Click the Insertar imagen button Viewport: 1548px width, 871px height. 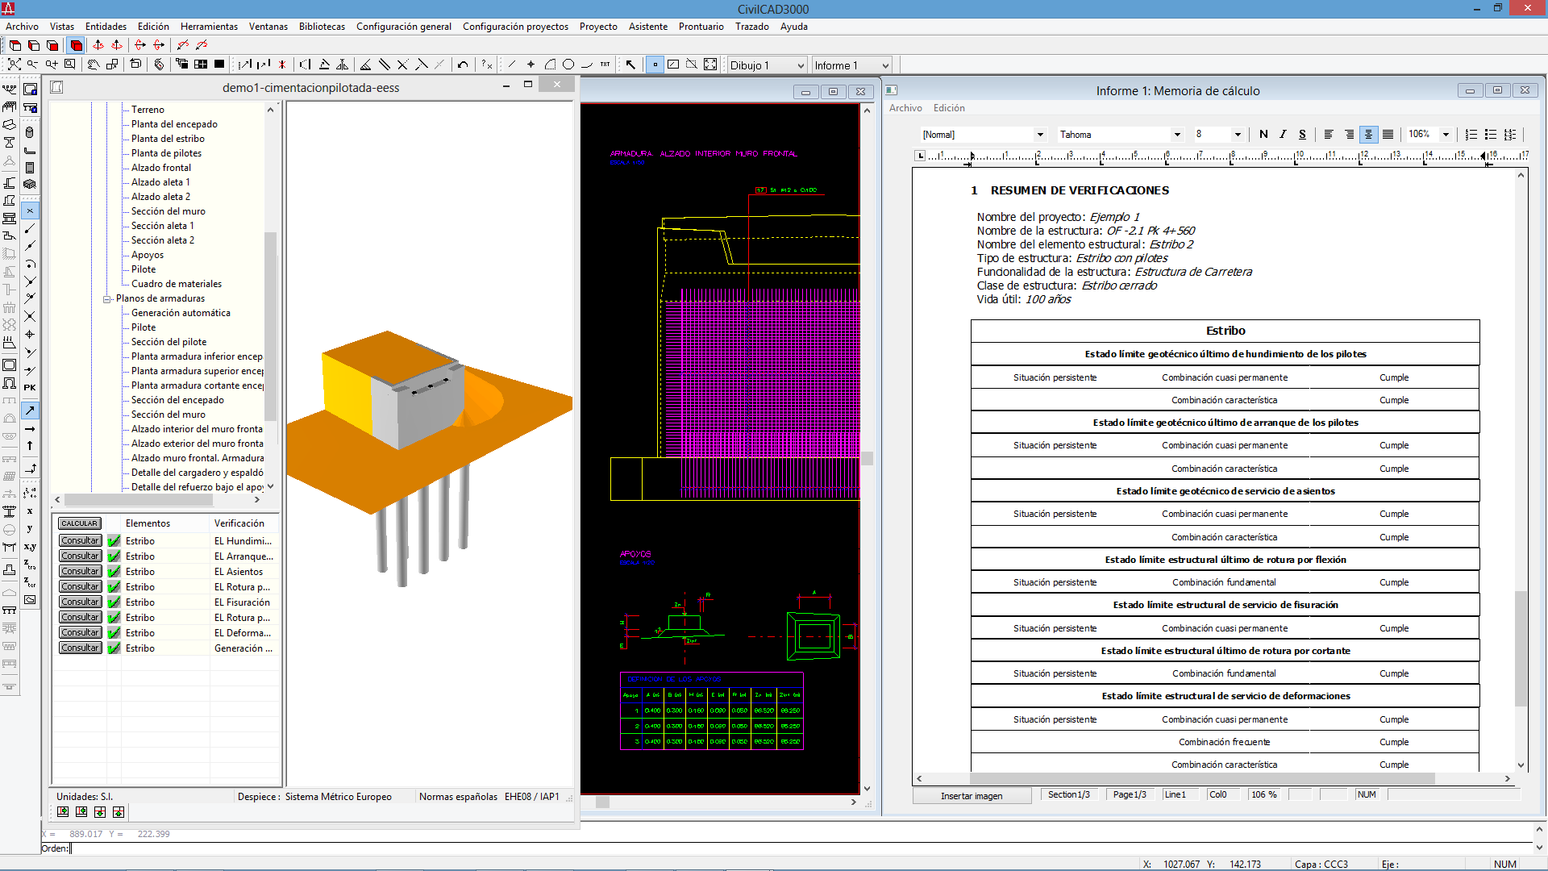[x=972, y=796]
